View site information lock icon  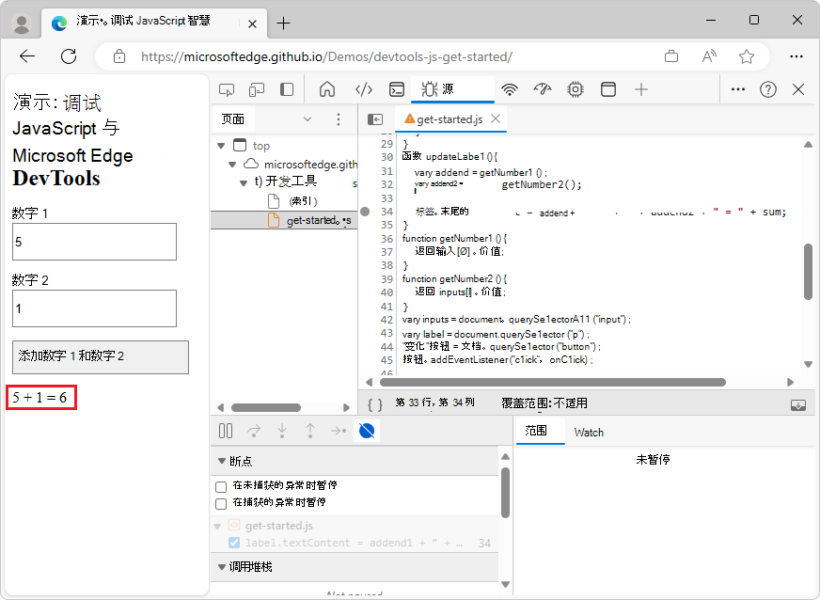119,56
